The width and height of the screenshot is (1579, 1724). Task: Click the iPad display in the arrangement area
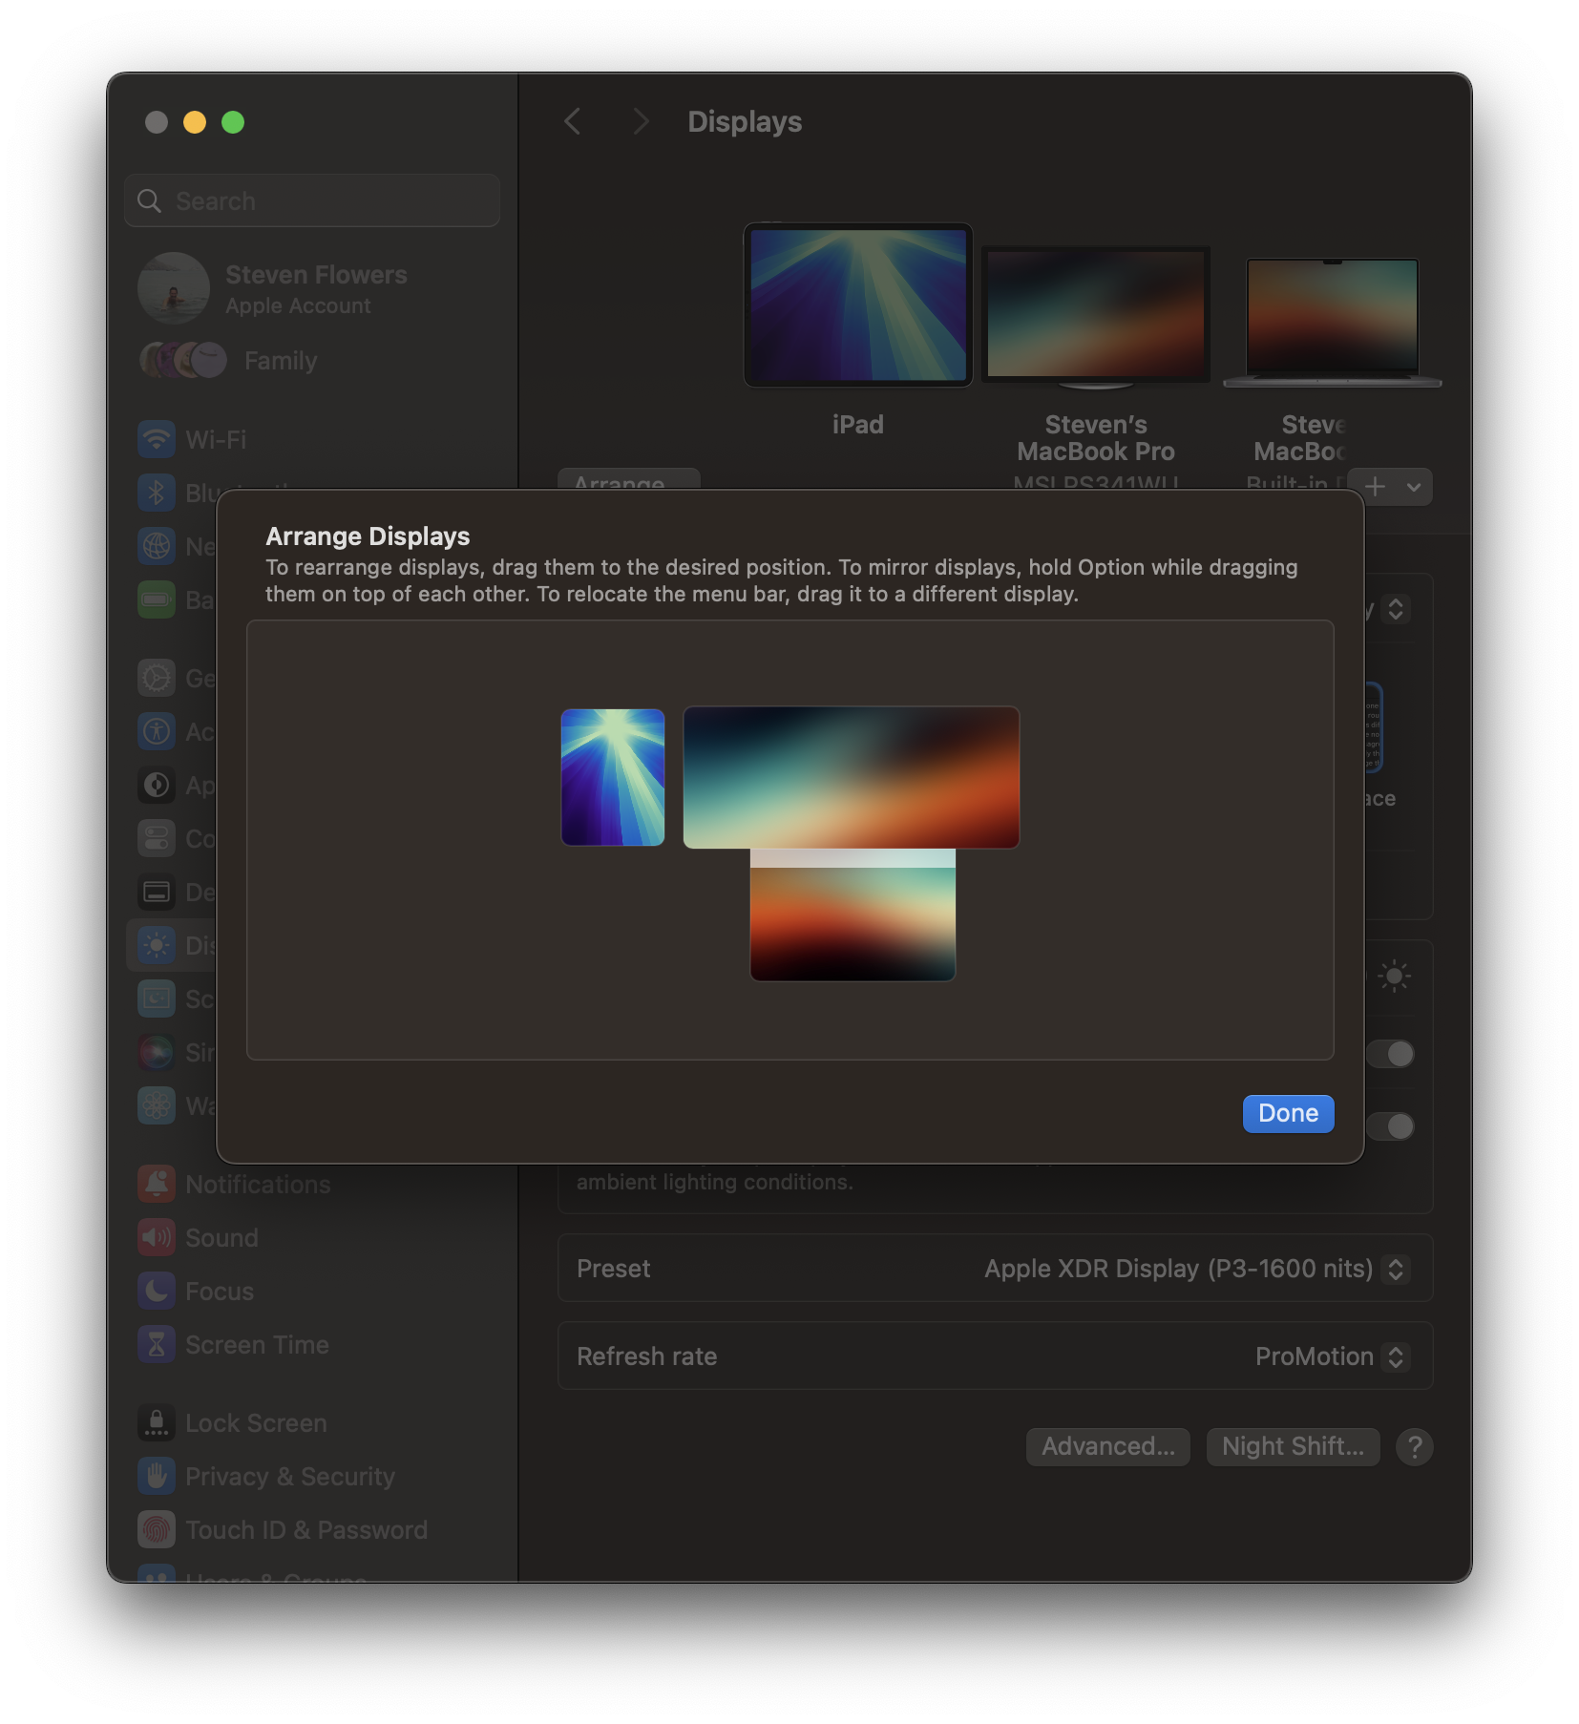pyautogui.click(x=612, y=777)
